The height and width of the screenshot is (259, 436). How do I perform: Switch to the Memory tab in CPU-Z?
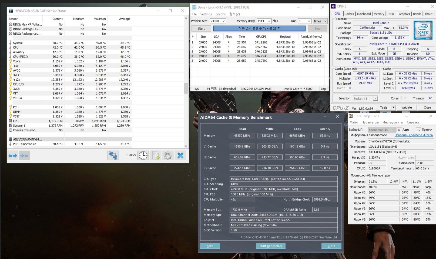[379, 14]
